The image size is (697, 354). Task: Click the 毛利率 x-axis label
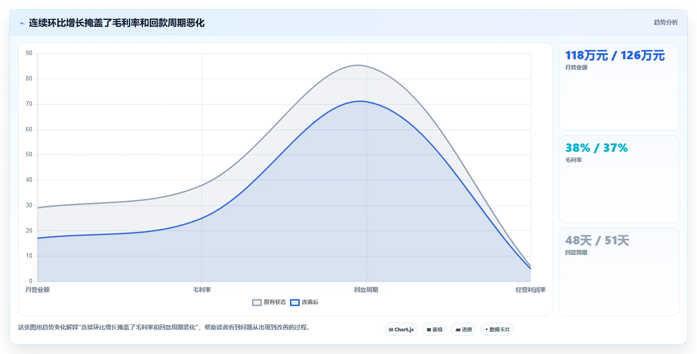pyautogui.click(x=202, y=290)
